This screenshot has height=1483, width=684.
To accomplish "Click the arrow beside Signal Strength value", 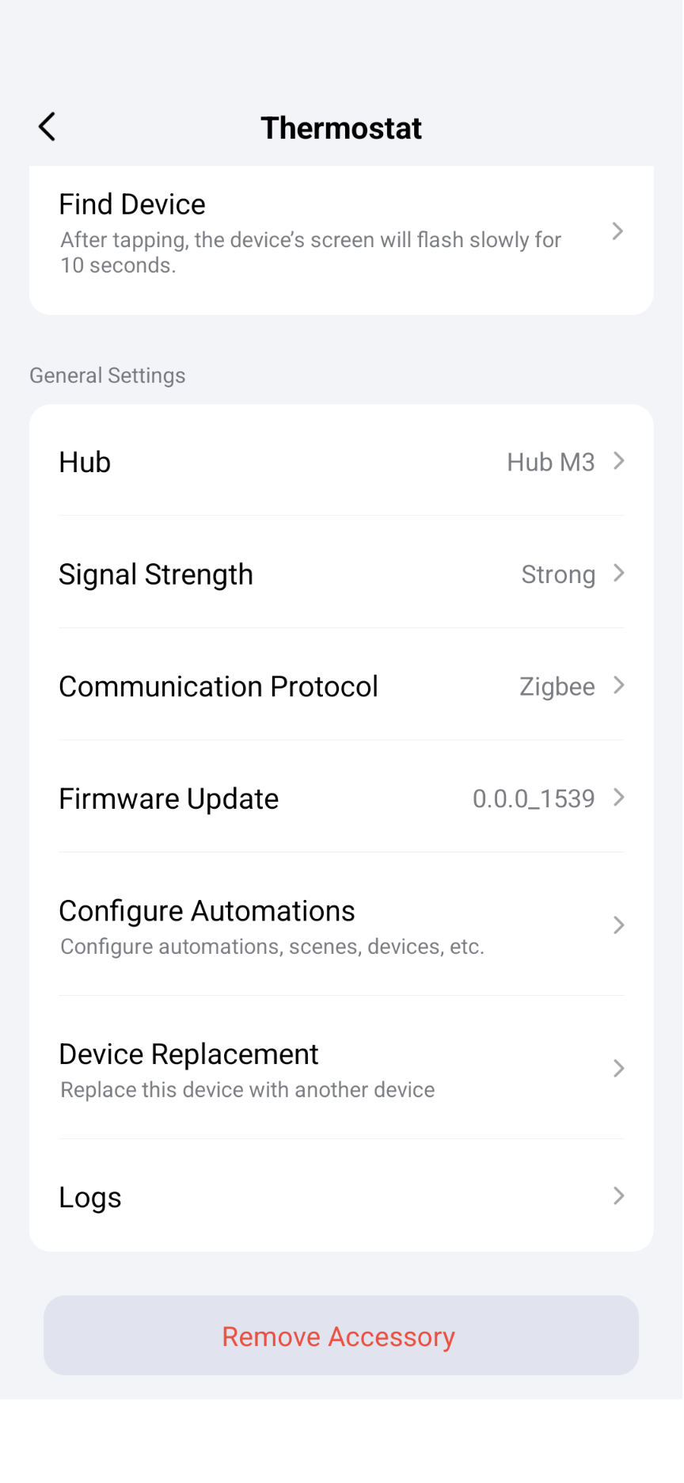I will 619,574.
